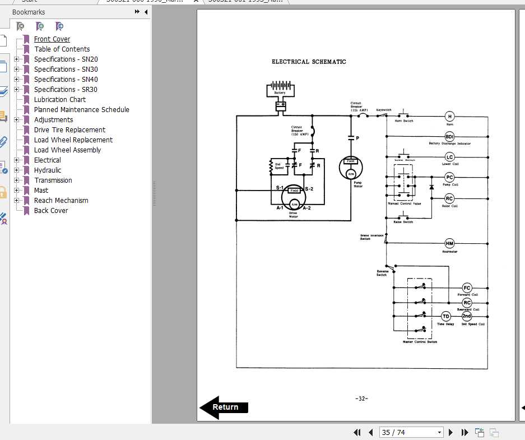Click the new window view icon

click(x=480, y=432)
